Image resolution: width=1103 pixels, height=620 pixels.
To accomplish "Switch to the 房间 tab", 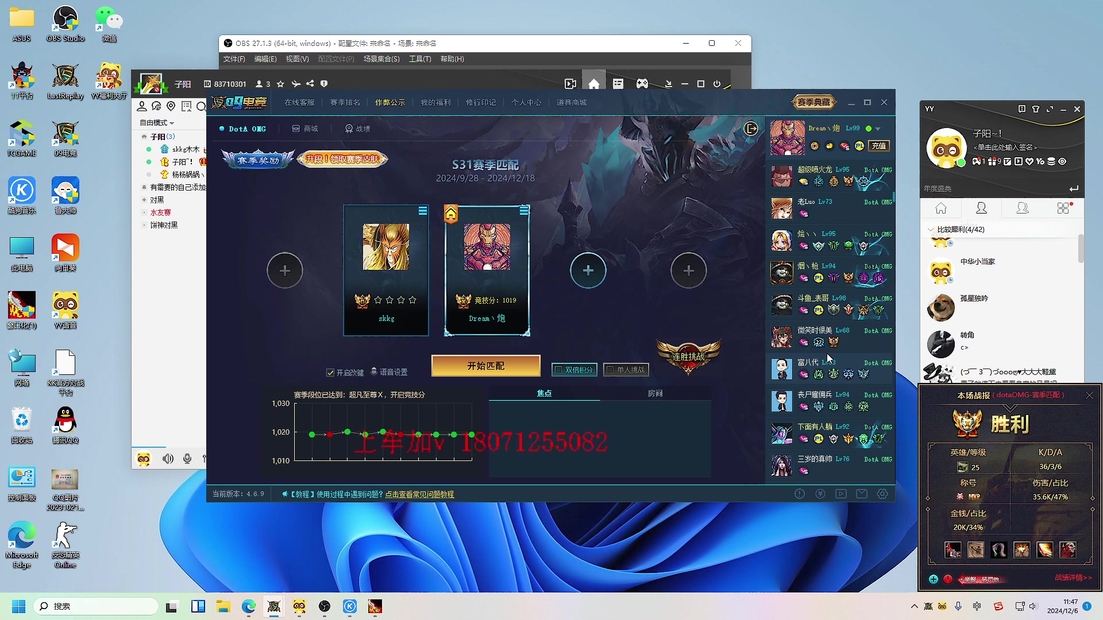I will (x=655, y=394).
